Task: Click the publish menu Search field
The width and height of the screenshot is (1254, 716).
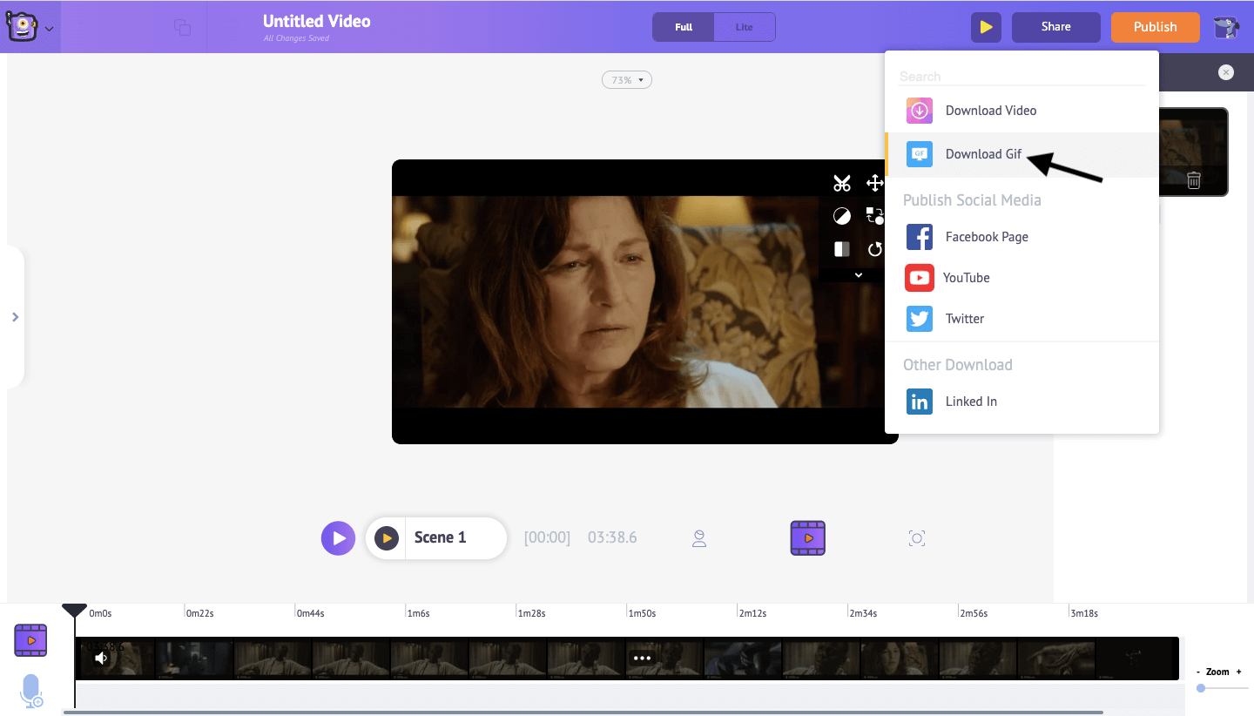Action: [x=1021, y=77]
